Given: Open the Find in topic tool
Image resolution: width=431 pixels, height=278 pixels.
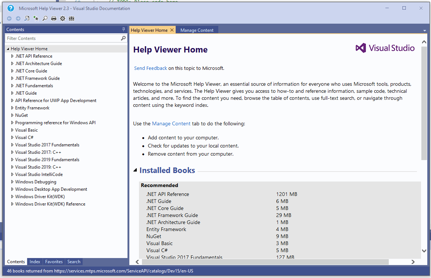Looking at the screenshot, I should (44, 18).
